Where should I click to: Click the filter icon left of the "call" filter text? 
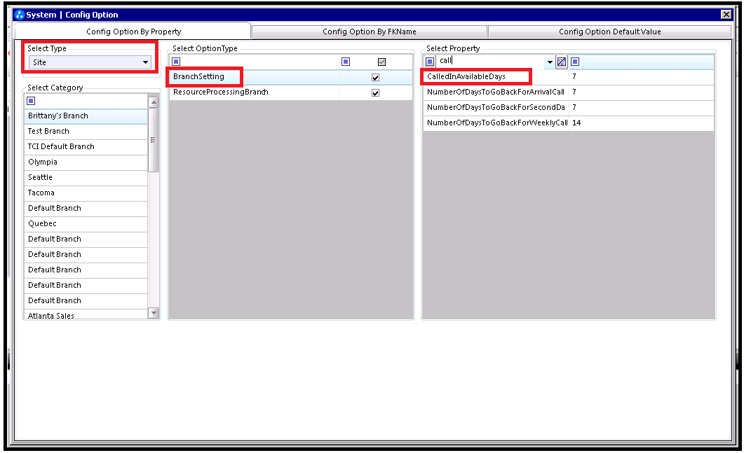click(430, 62)
